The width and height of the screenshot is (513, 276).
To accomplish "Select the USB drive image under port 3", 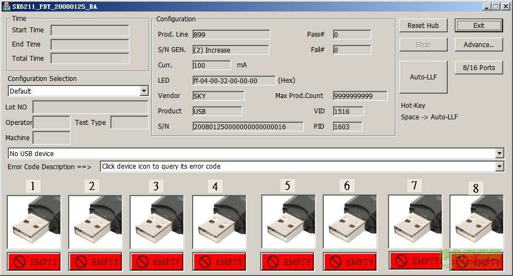I will pyautogui.click(x=156, y=222).
